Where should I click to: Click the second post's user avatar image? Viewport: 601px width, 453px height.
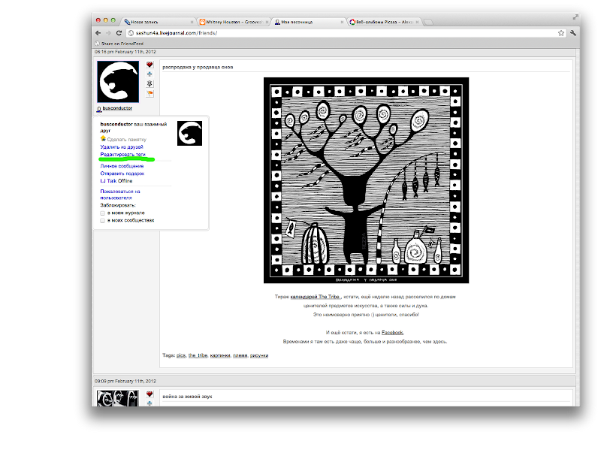(118, 398)
